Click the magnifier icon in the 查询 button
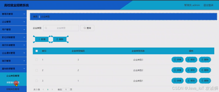 point(85,28)
